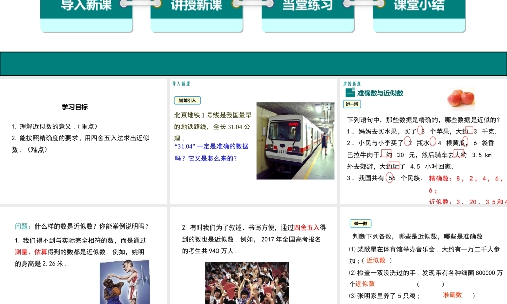507x304 pixels.
Task: Click the subway train photo
Action: pyautogui.click(x=295, y=141)
